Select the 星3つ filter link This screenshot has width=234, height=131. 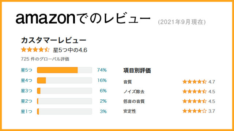tap(26, 91)
